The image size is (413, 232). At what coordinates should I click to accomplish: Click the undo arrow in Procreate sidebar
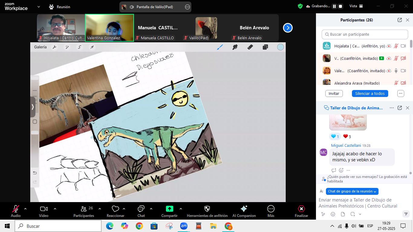tap(35, 173)
